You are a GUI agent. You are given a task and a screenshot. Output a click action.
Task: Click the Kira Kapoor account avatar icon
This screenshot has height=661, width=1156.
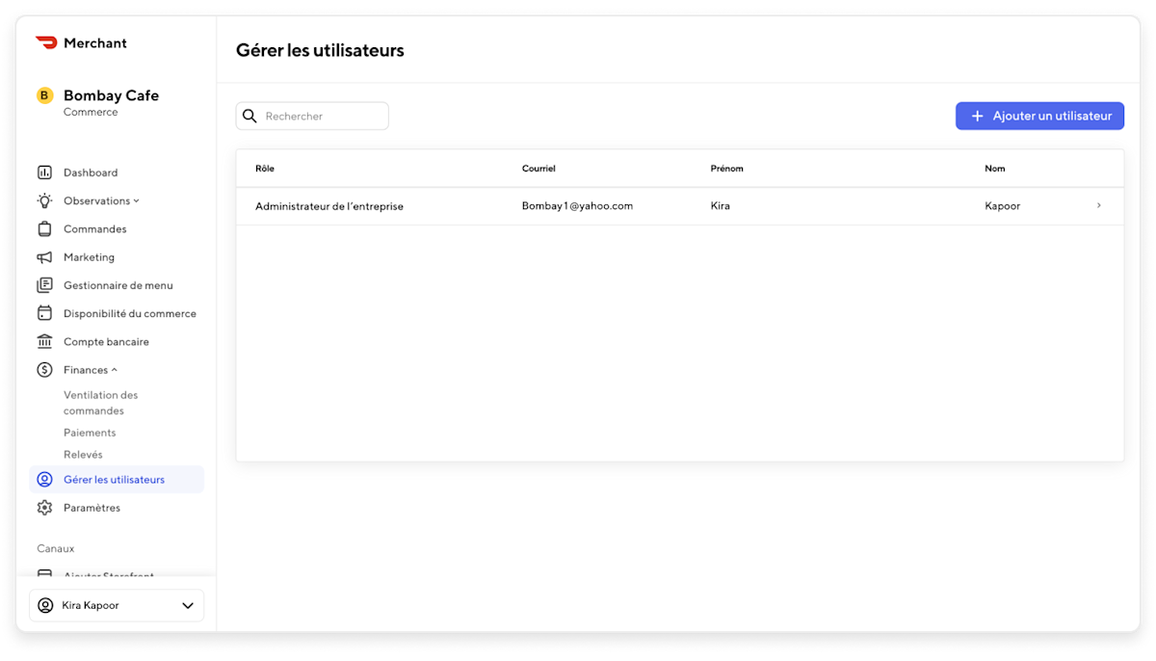[45, 606]
